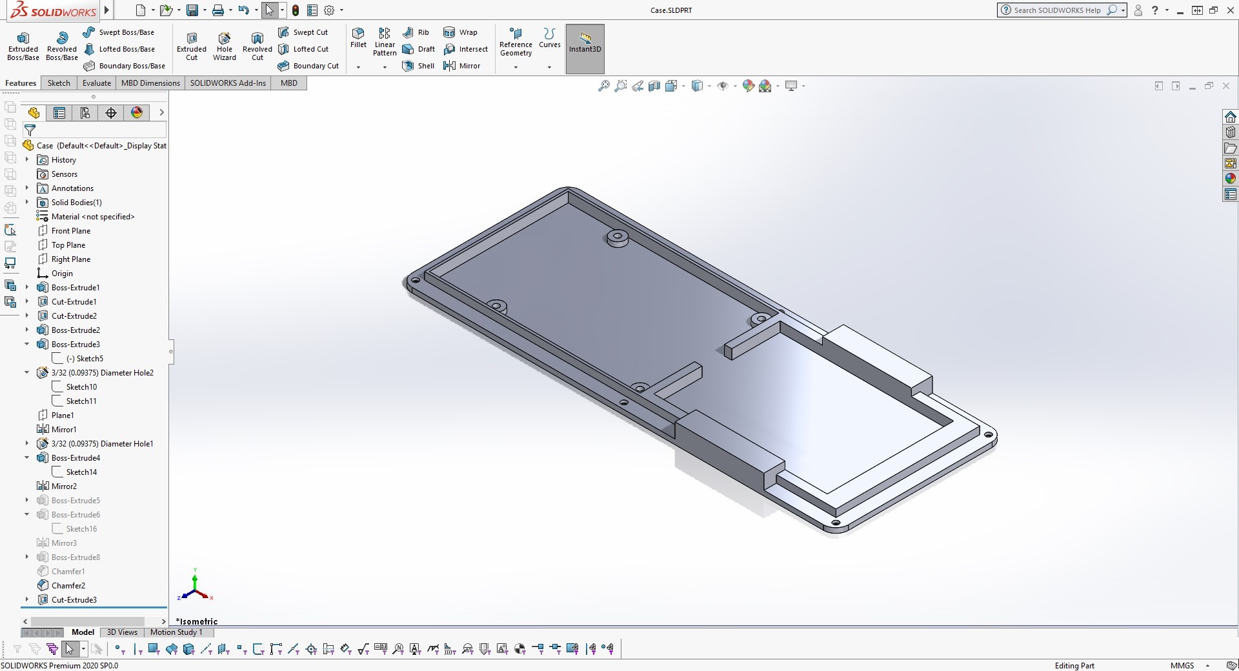Choose the Mirror tool in the ribbon
This screenshot has width=1239, height=671.
461,66
